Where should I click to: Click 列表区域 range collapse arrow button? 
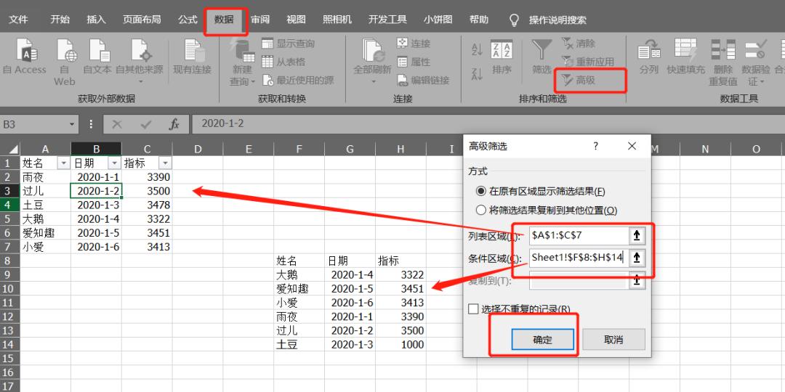tap(637, 235)
